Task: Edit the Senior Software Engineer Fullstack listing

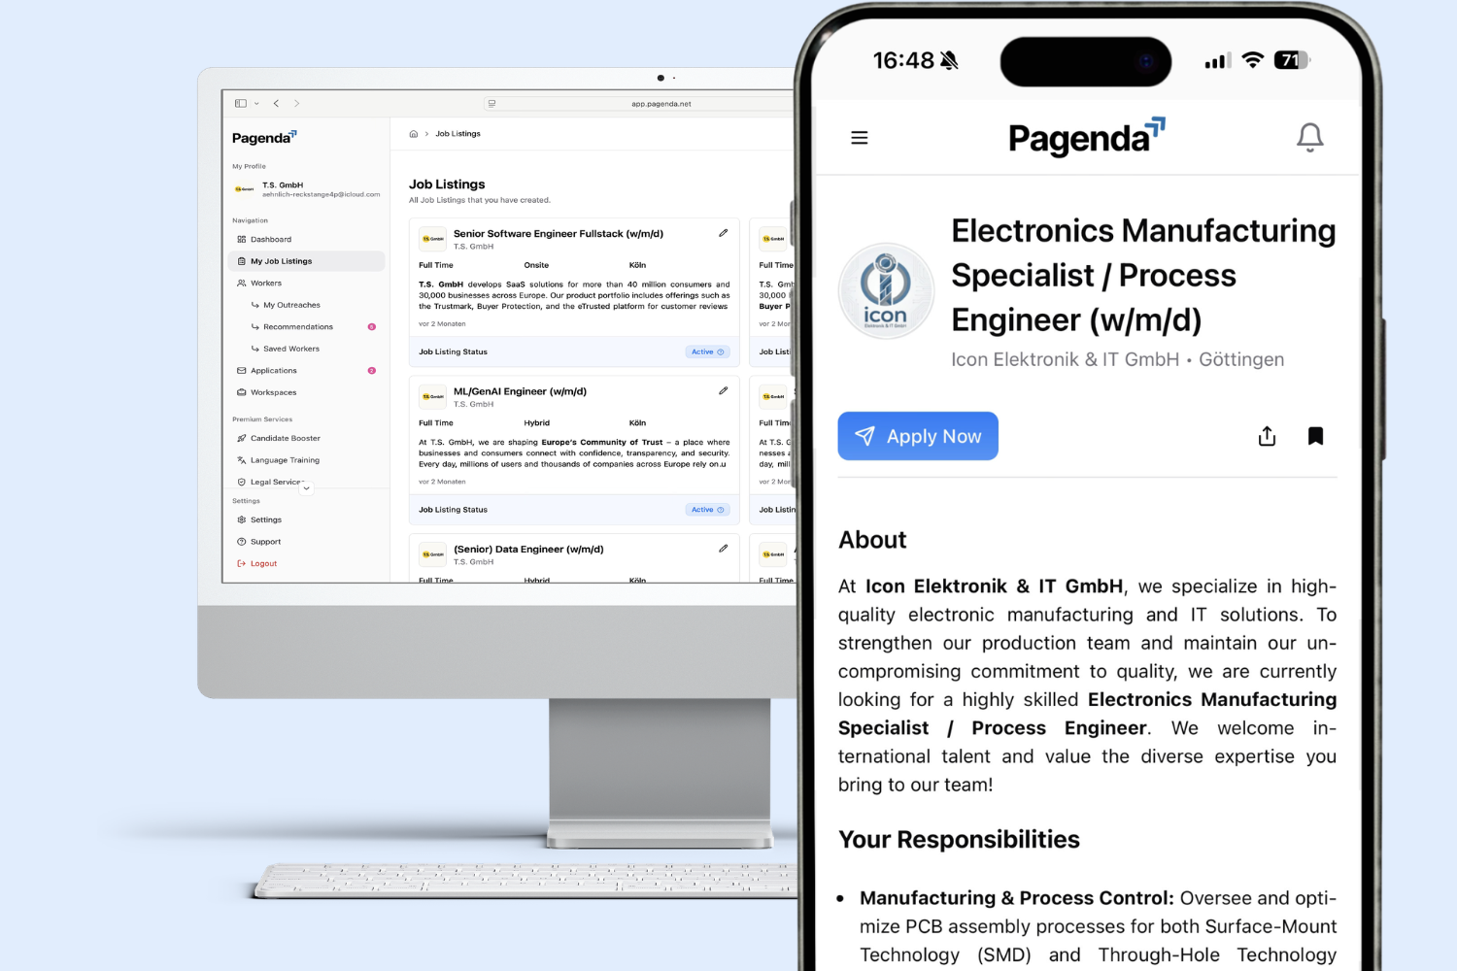Action: click(x=723, y=233)
